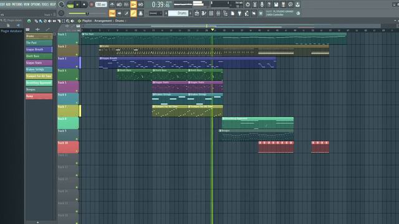399x224 pixels.
Task: Open the HELP menu
Action: click(52, 4)
